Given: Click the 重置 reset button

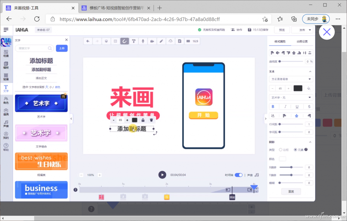Looking at the screenshot, I should (x=291, y=192).
